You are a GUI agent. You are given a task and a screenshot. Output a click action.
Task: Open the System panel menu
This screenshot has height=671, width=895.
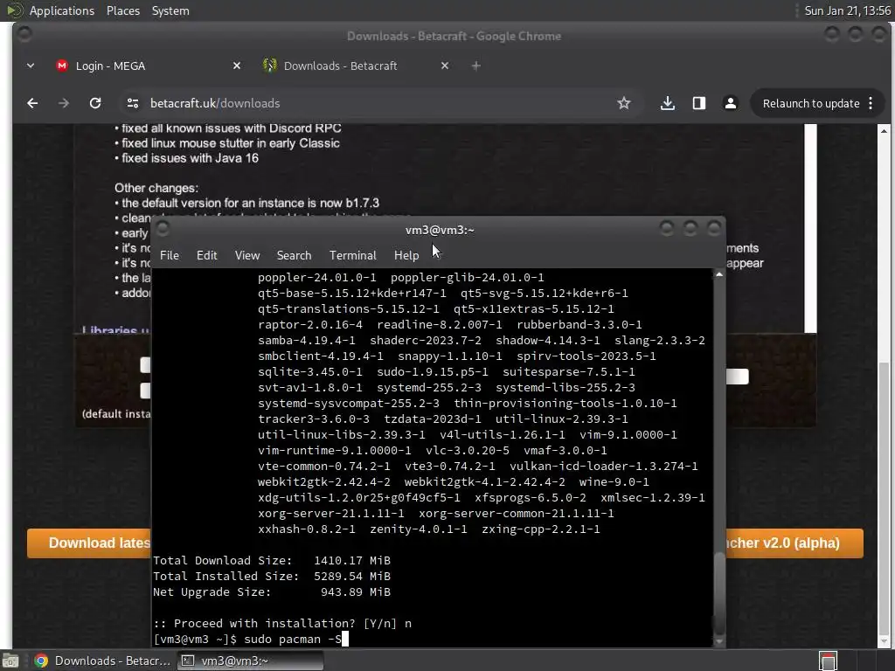click(170, 10)
